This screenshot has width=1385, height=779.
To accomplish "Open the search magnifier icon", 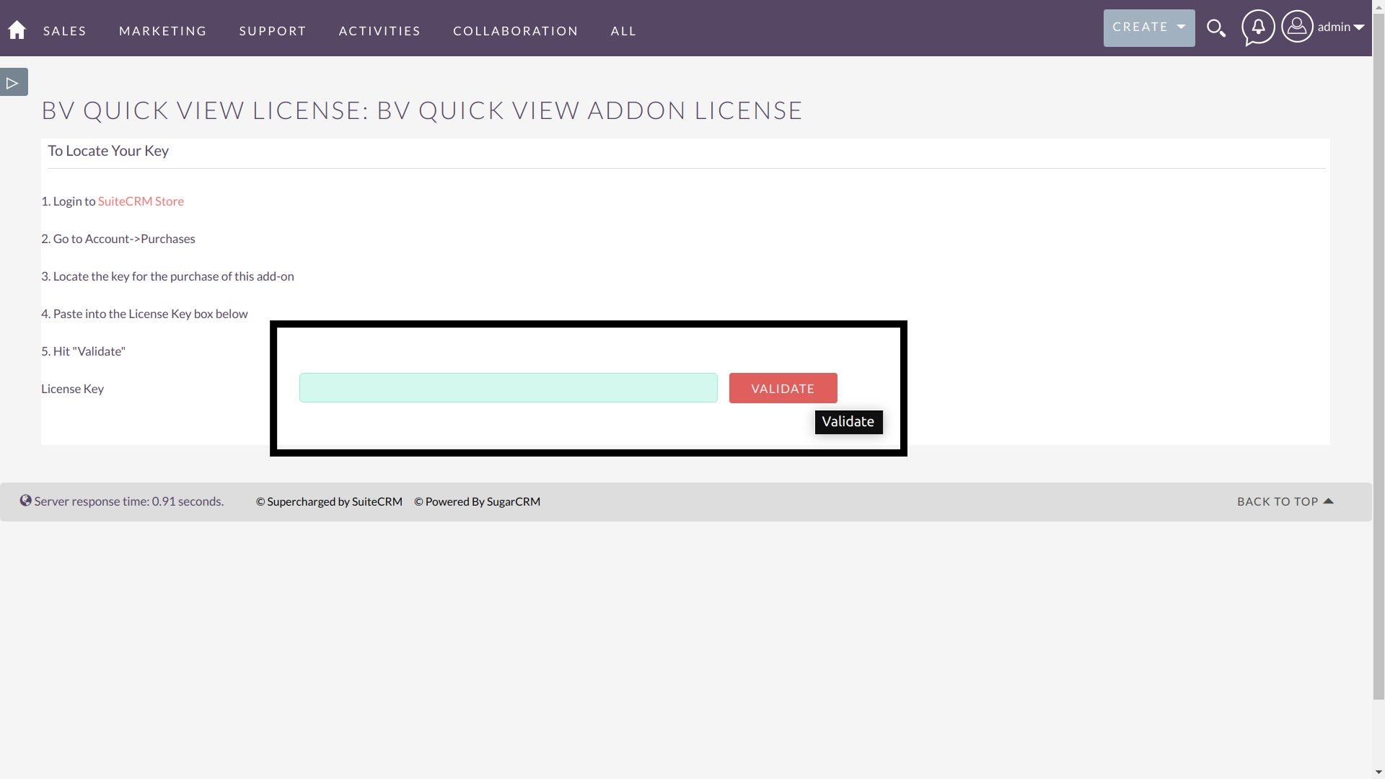I will point(1216,28).
